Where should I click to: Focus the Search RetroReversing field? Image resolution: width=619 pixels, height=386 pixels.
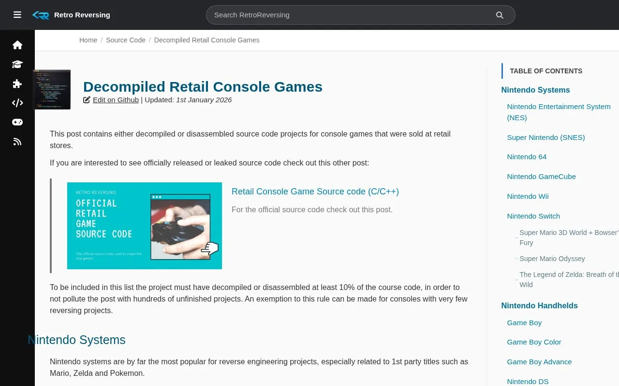pyautogui.click(x=360, y=15)
